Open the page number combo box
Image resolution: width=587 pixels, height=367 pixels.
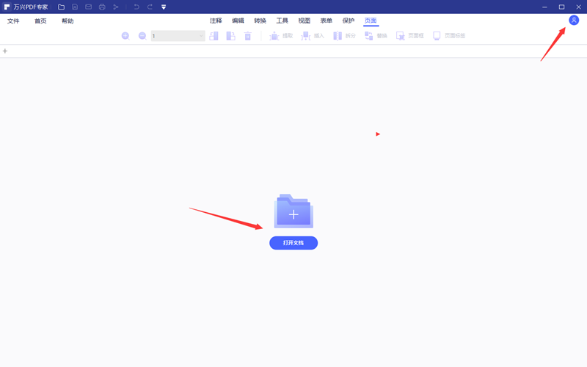(178, 36)
